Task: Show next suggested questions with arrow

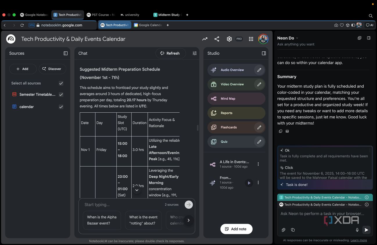Action: click(x=188, y=220)
